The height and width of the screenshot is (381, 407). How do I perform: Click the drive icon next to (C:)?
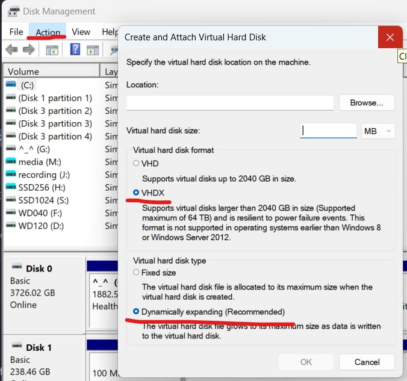tap(11, 85)
